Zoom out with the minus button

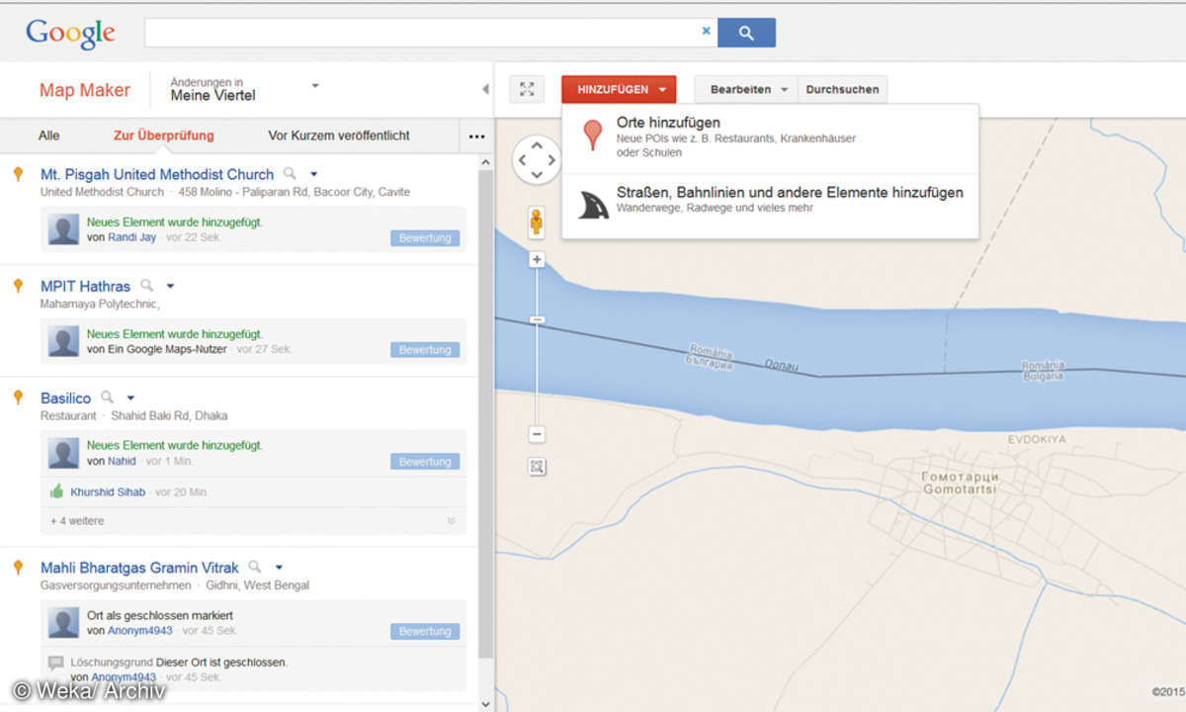pos(537,434)
